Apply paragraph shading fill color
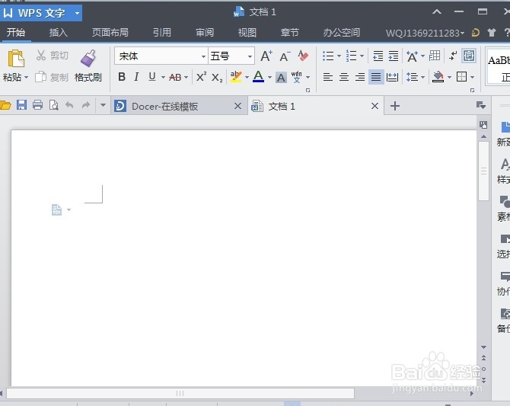 pyautogui.click(x=438, y=77)
